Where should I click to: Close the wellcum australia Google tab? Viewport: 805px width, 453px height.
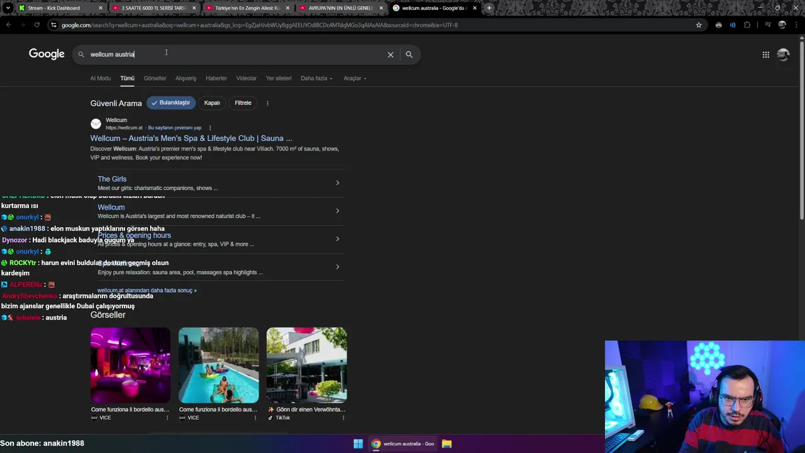click(474, 8)
